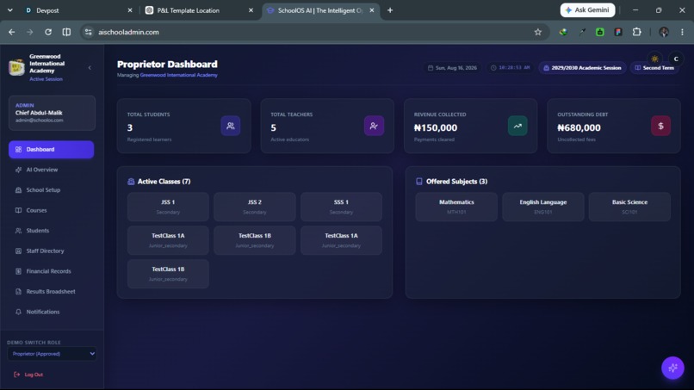Open Chrome three-dot menu

[682, 32]
